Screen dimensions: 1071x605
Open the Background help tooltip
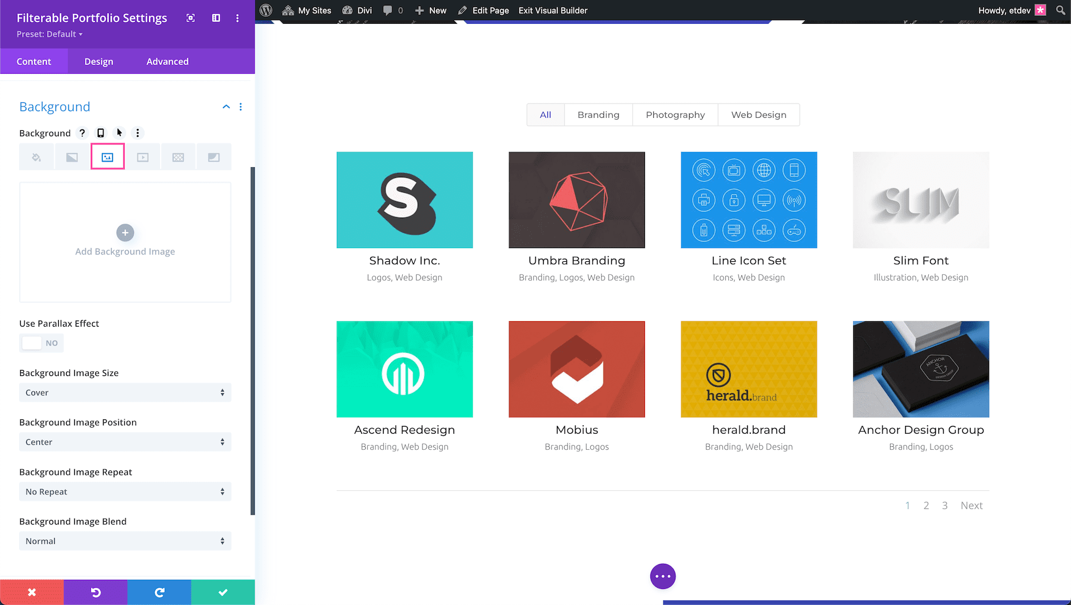(82, 133)
